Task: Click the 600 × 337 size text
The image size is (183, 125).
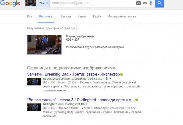Action: coord(73,40)
